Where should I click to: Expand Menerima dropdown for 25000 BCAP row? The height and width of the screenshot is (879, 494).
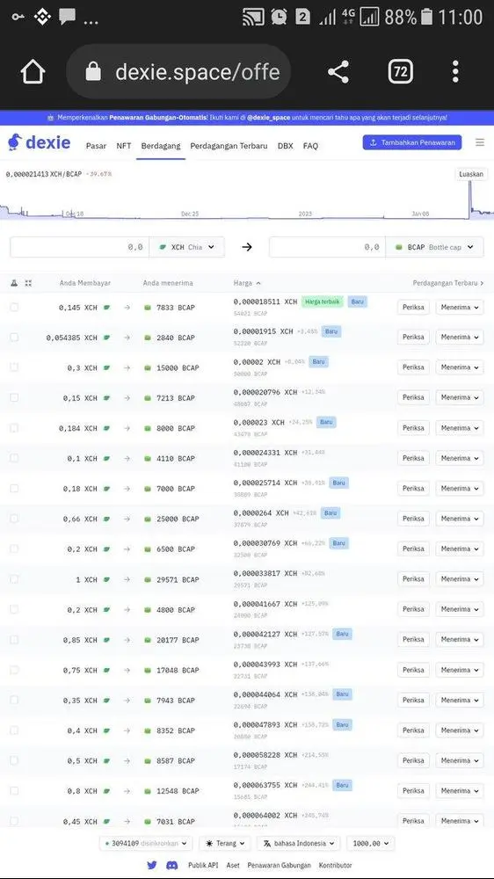pos(459,519)
